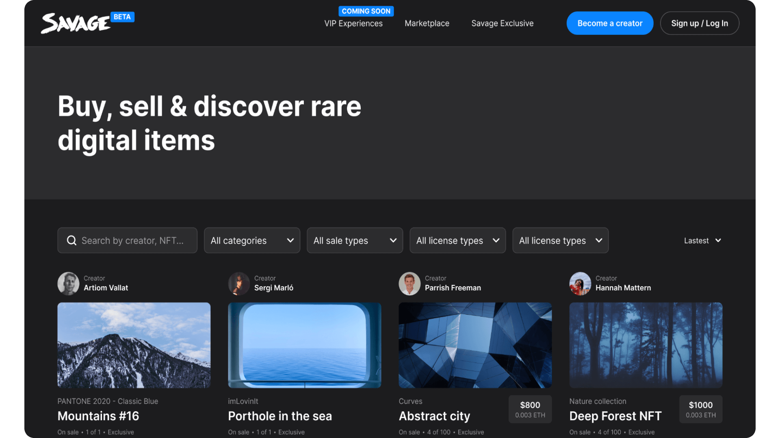Click Become a creator button
The width and height of the screenshot is (780, 438).
(610, 23)
